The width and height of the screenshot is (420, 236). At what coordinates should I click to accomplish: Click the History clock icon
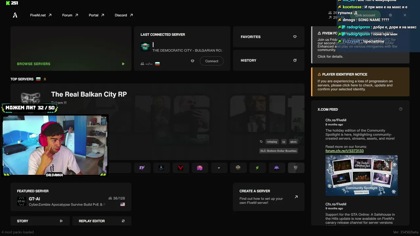click(x=295, y=60)
